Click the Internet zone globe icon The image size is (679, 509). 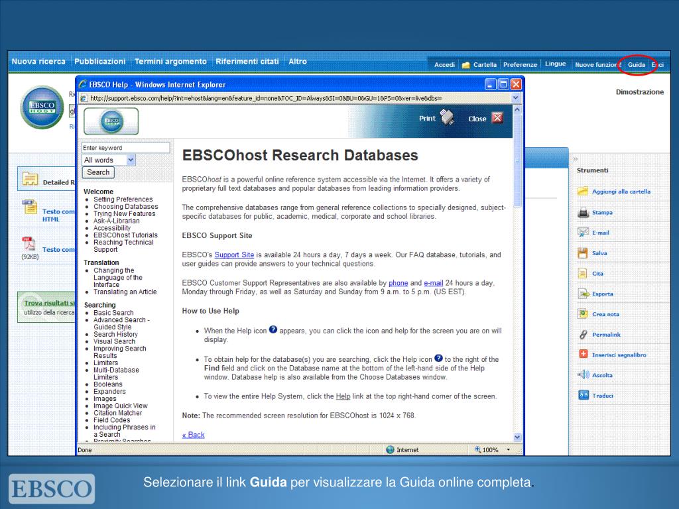pos(390,450)
